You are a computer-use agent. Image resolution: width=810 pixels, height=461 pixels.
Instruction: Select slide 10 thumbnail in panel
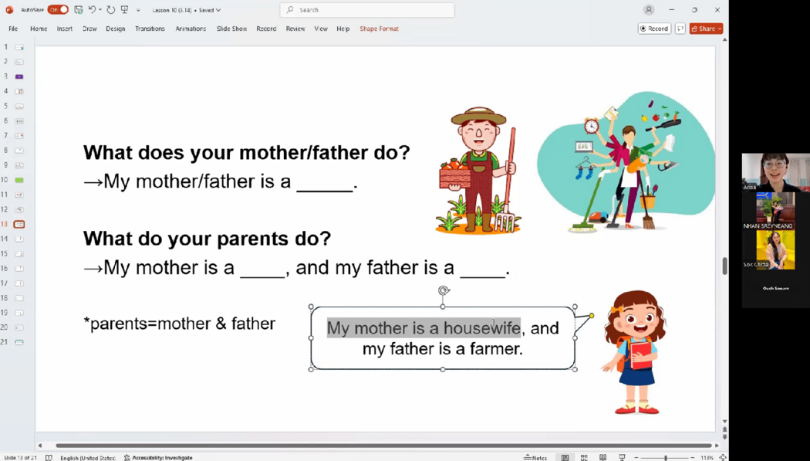19,180
